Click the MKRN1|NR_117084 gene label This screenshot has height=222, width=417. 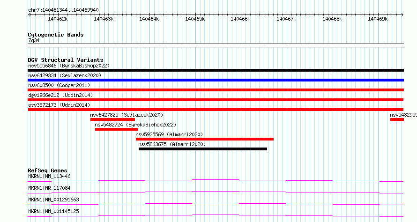click(49, 188)
